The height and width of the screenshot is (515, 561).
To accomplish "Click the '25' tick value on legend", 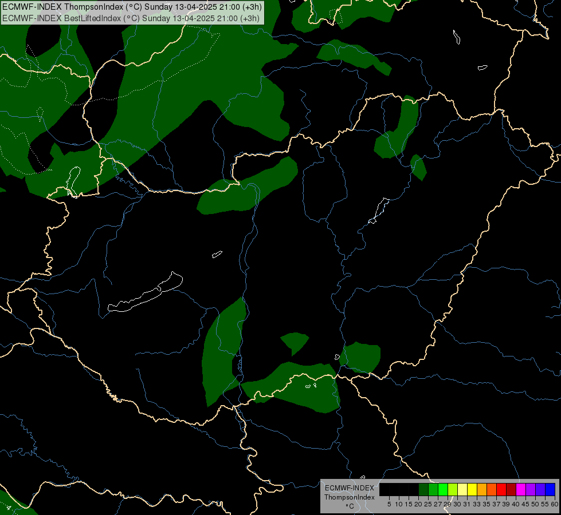I will coord(428,504).
